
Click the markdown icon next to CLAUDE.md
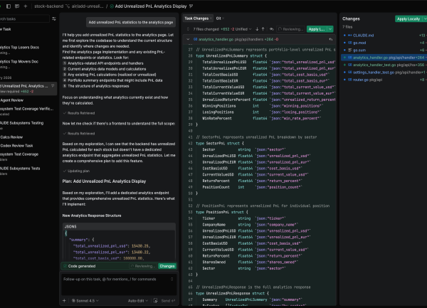pos(349,36)
